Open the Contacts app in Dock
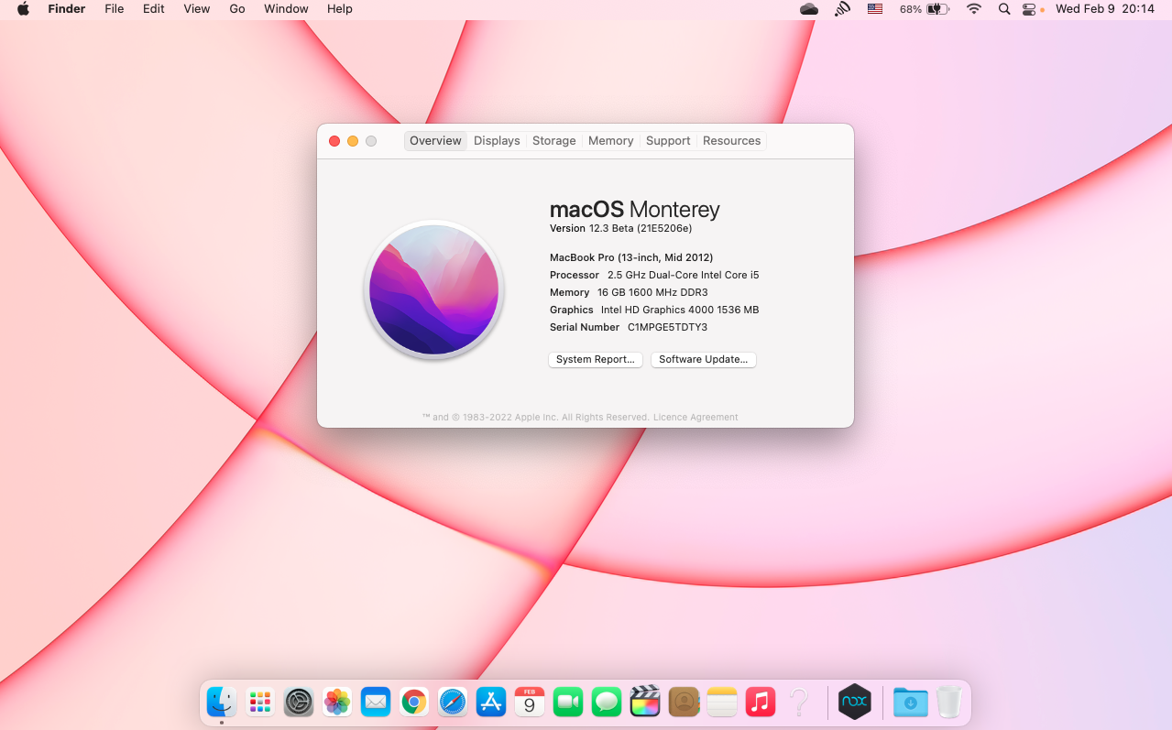Image resolution: width=1172 pixels, height=730 pixels. pyautogui.click(x=684, y=703)
